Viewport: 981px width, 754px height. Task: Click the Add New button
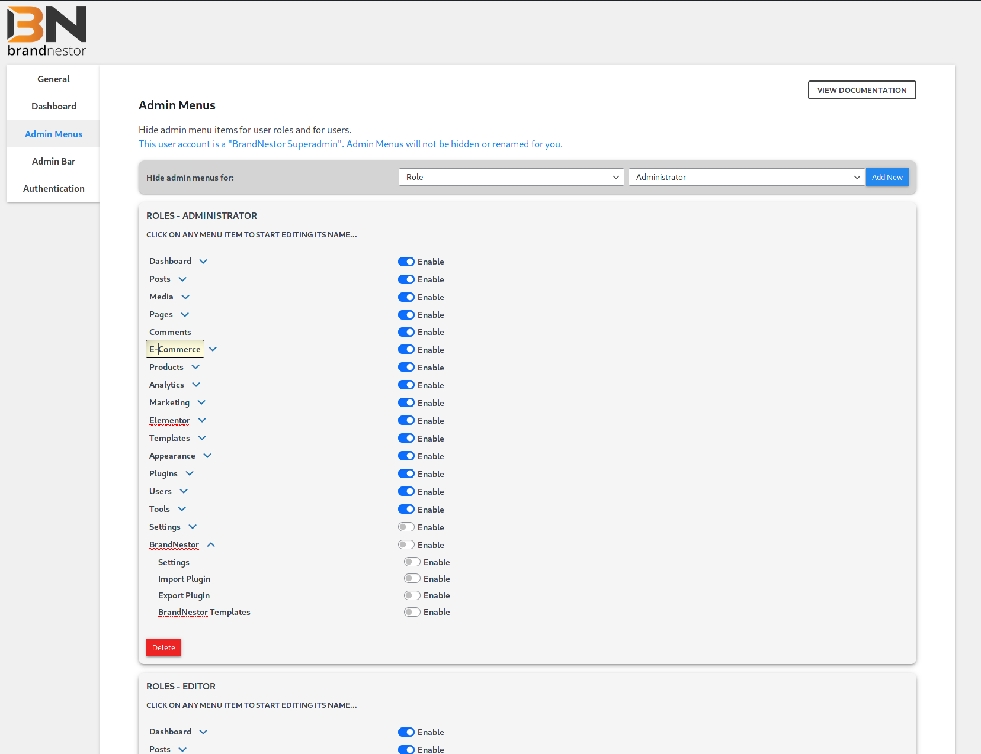pyautogui.click(x=887, y=177)
